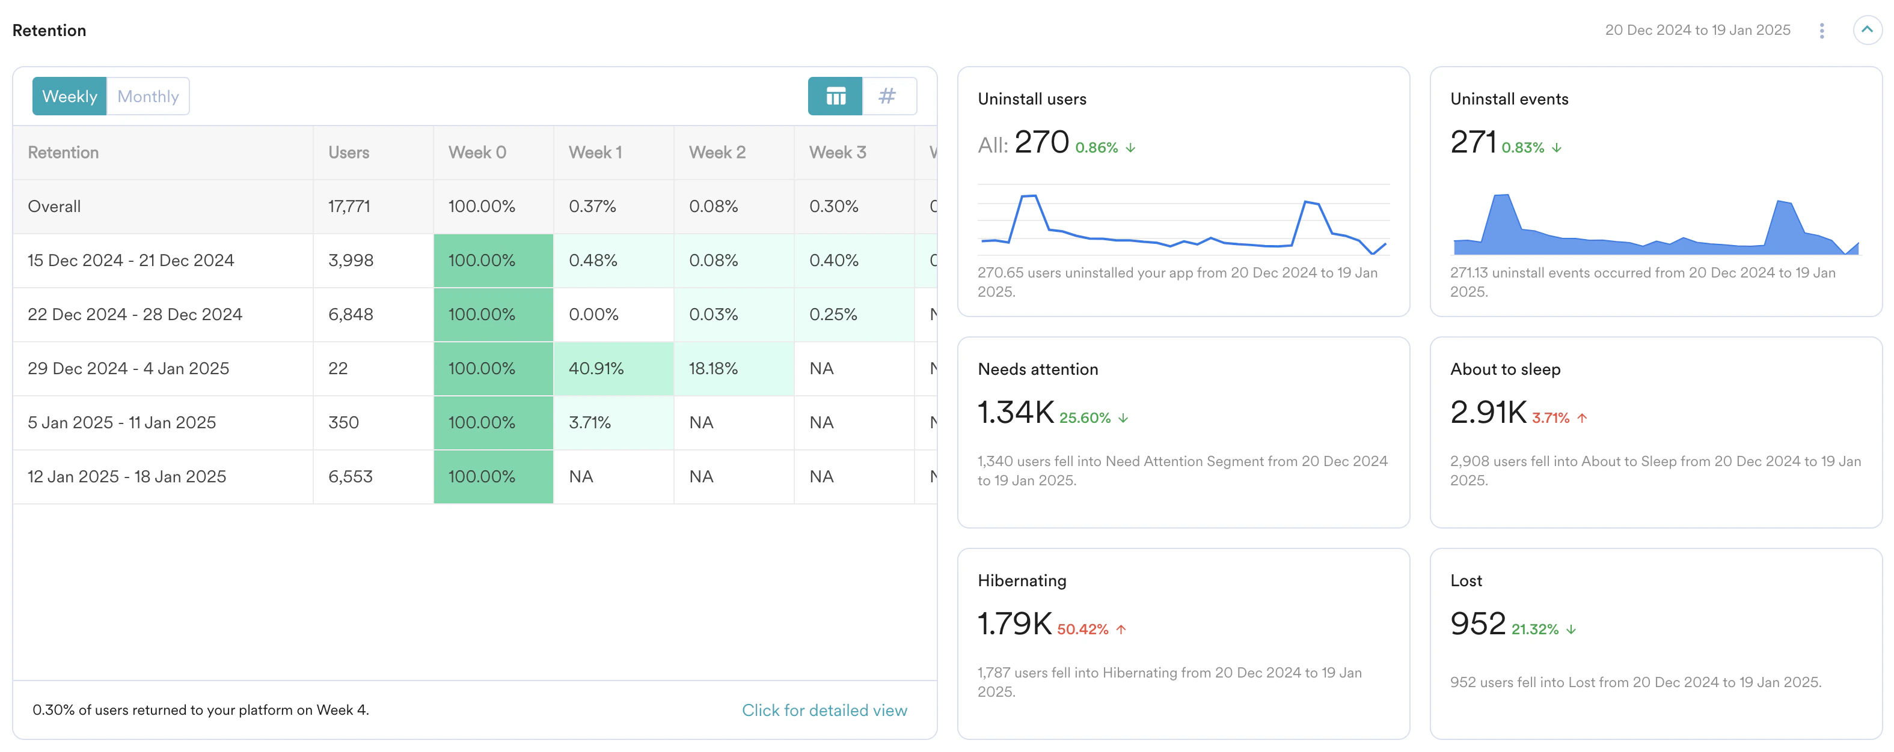
Task: Switch to hash number view icon
Action: coord(887,96)
